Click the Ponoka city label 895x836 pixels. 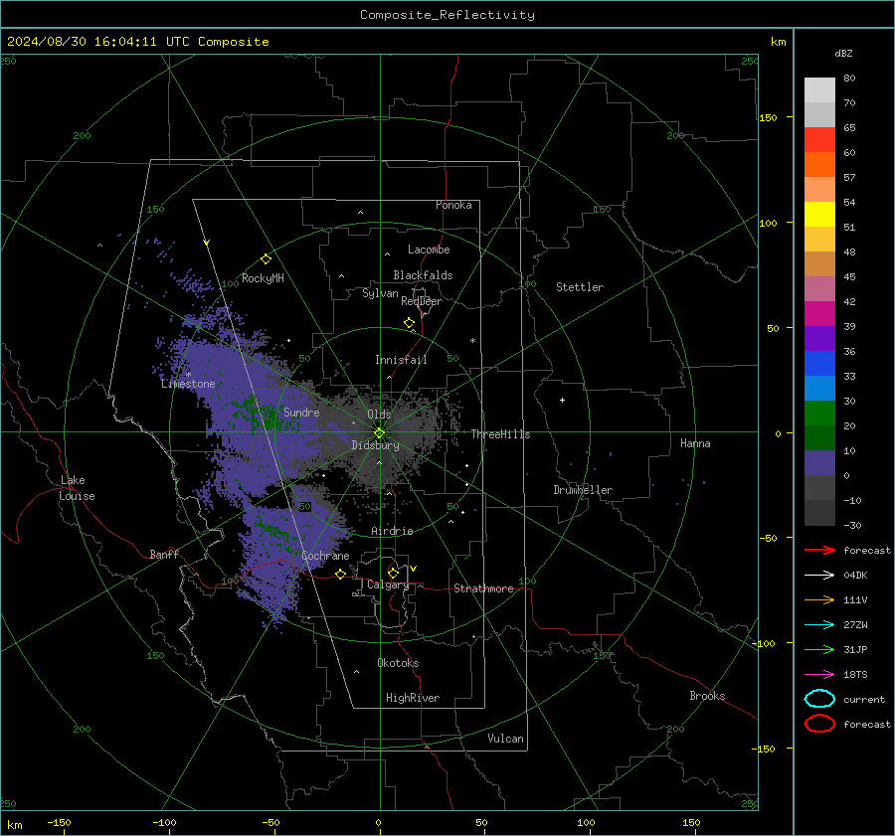[453, 205]
